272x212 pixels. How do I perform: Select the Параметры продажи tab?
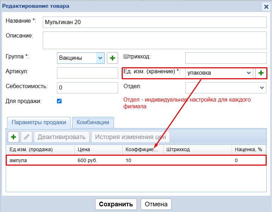(x=39, y=122)
